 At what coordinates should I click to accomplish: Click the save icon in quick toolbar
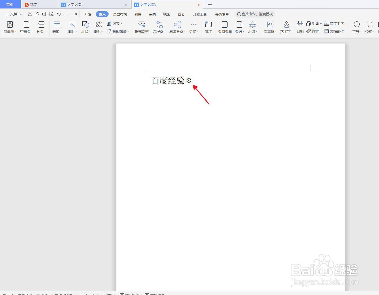(30, 14)
